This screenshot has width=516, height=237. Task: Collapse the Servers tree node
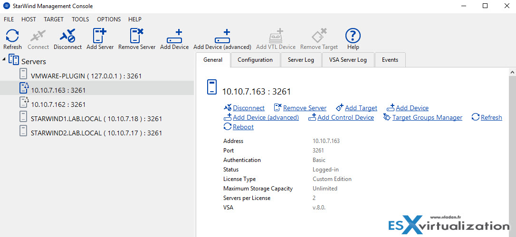pos(4,59)
